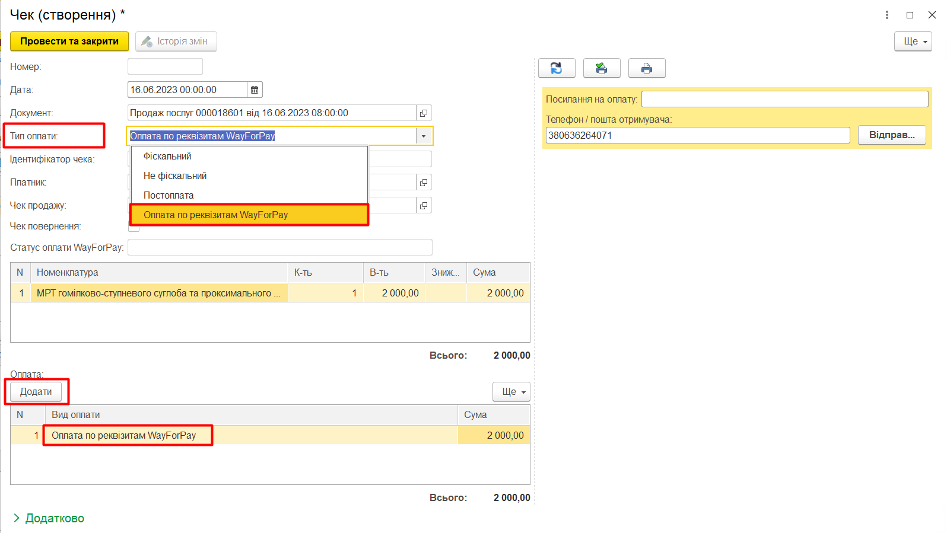Click the open icon for Платник field

point(424,183)
